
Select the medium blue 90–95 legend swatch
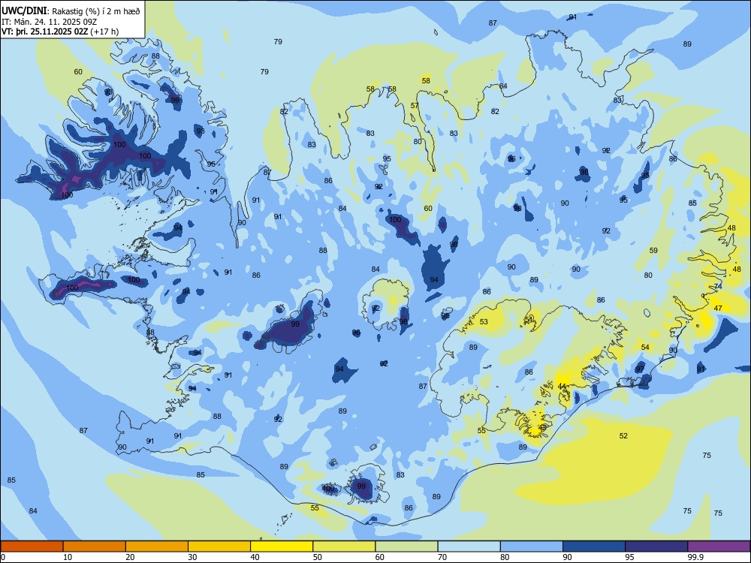(594, 546)
